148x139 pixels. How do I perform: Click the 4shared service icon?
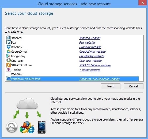(x=9, y=38)
